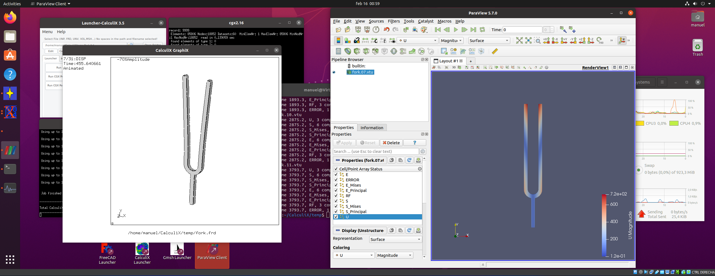
Task: Open the Catalyst menu in ParaView
Action: (426, 21)
